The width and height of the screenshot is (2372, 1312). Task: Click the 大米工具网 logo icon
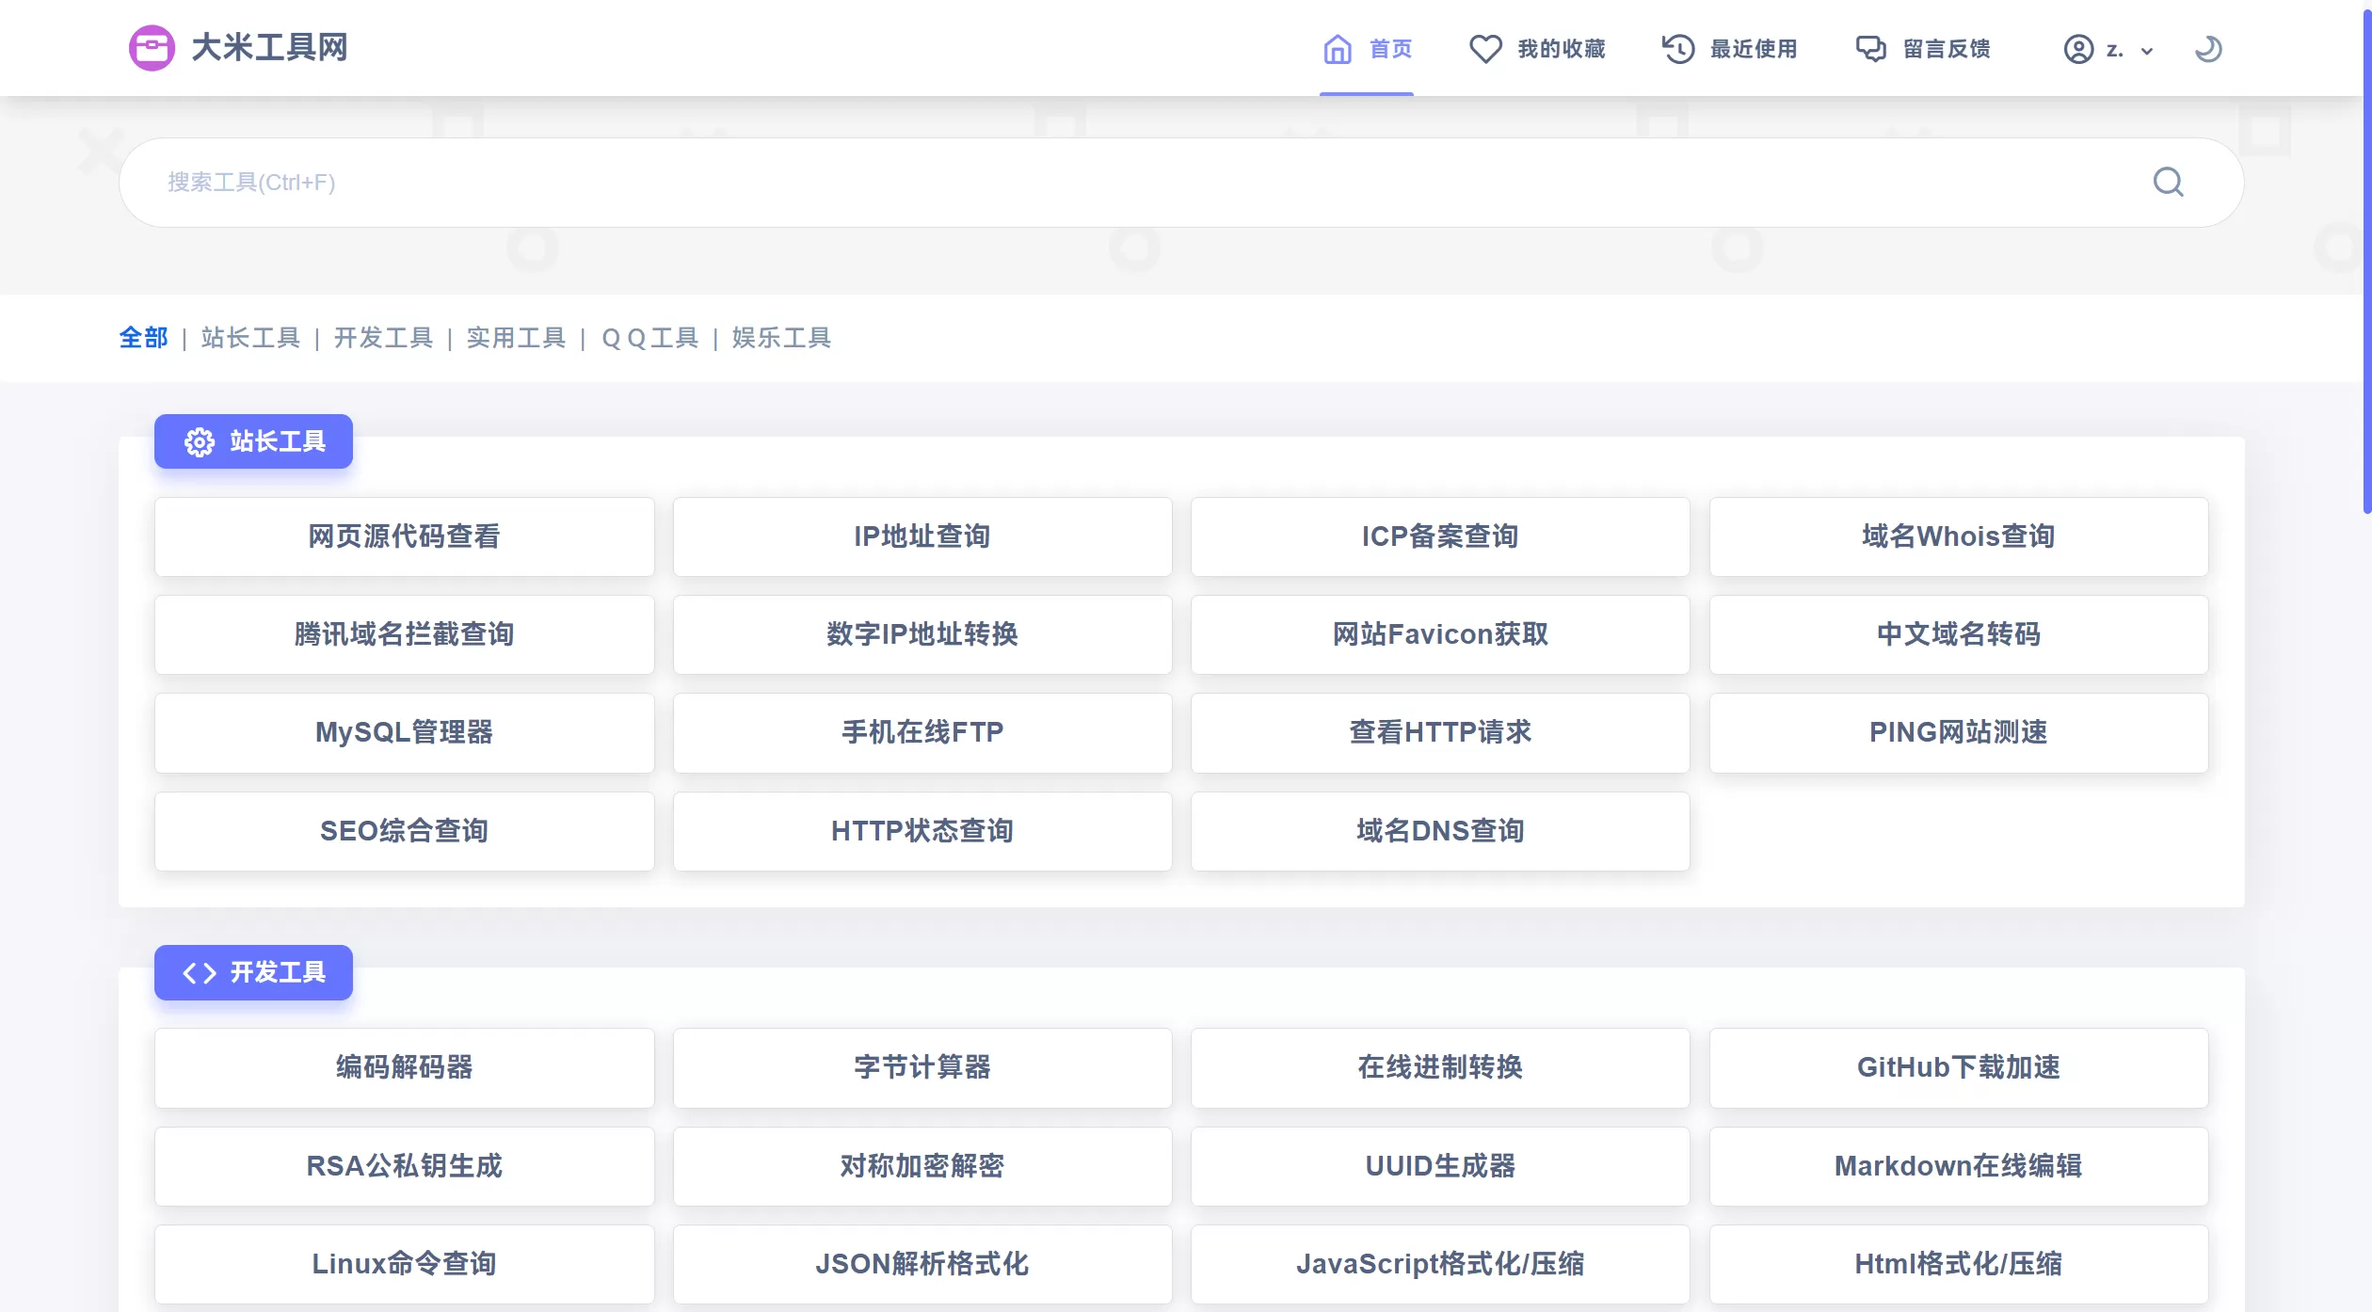point(152,48)
